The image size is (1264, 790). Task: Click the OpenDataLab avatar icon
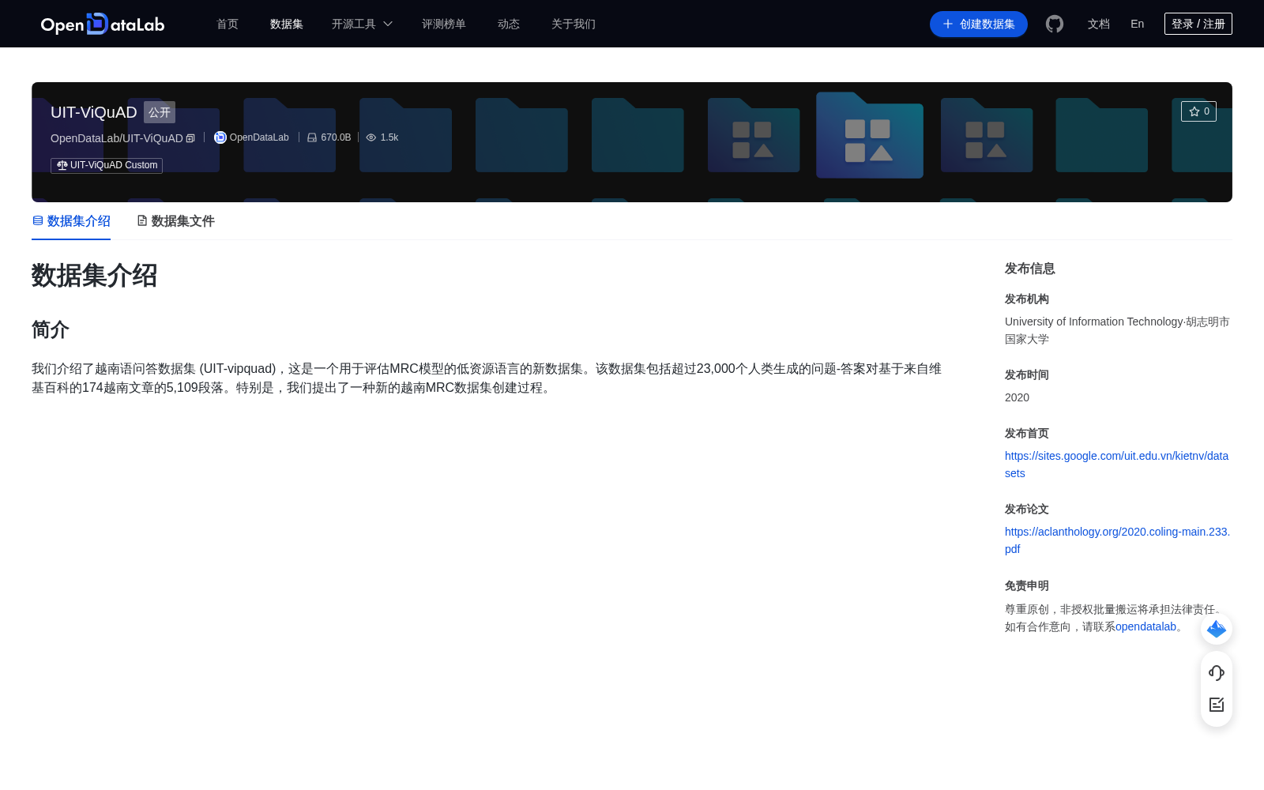pyautogui.click(x=220, y=137)
